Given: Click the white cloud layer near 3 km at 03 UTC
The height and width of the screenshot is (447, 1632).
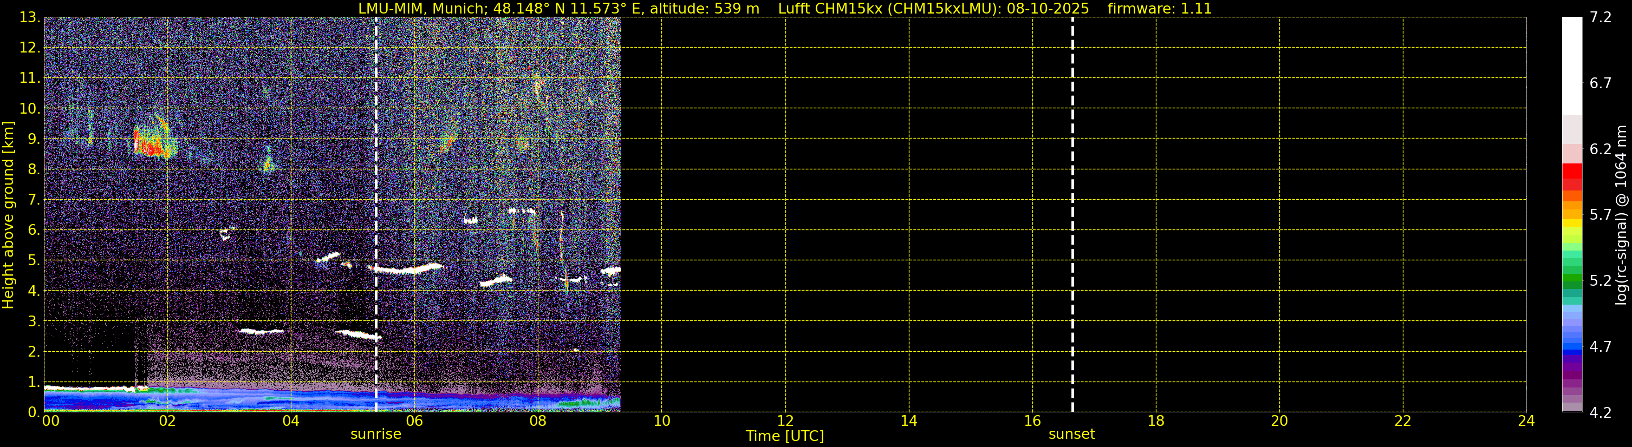Looking at the screenshot, I should point(261,331).
